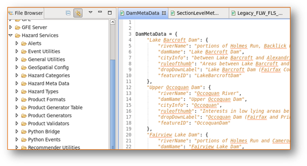Select Hazard Meta Data tree item

(x=49, y=84)
